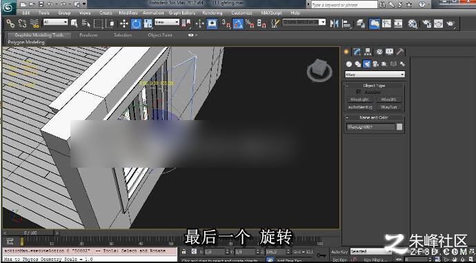Screen dimensions: 476x263
Task: Toggle the AutoGrid checkbox
Action: coord(359,92)
